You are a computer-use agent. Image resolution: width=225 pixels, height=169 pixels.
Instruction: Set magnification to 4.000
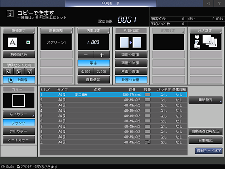[x=86, y=71]
